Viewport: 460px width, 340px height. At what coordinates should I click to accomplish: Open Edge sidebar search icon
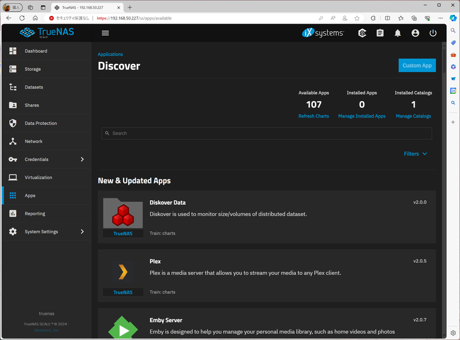pyautogui.click(x=453, y=30)
